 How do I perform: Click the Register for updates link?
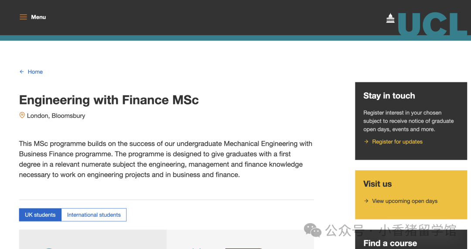click(397, 141)
